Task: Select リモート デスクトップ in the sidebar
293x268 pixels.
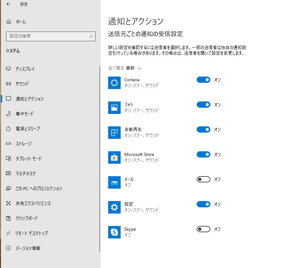Action: pyautogui.click(x=31, y=233)
